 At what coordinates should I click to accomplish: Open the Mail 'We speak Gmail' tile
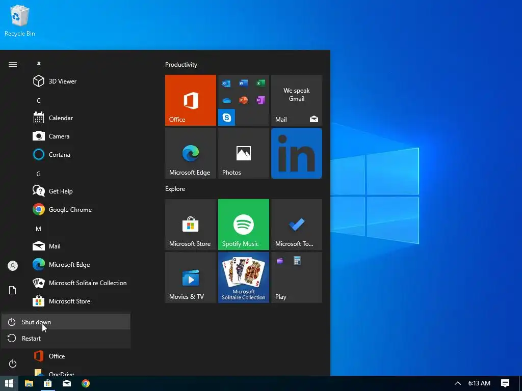tap(297, 100)
